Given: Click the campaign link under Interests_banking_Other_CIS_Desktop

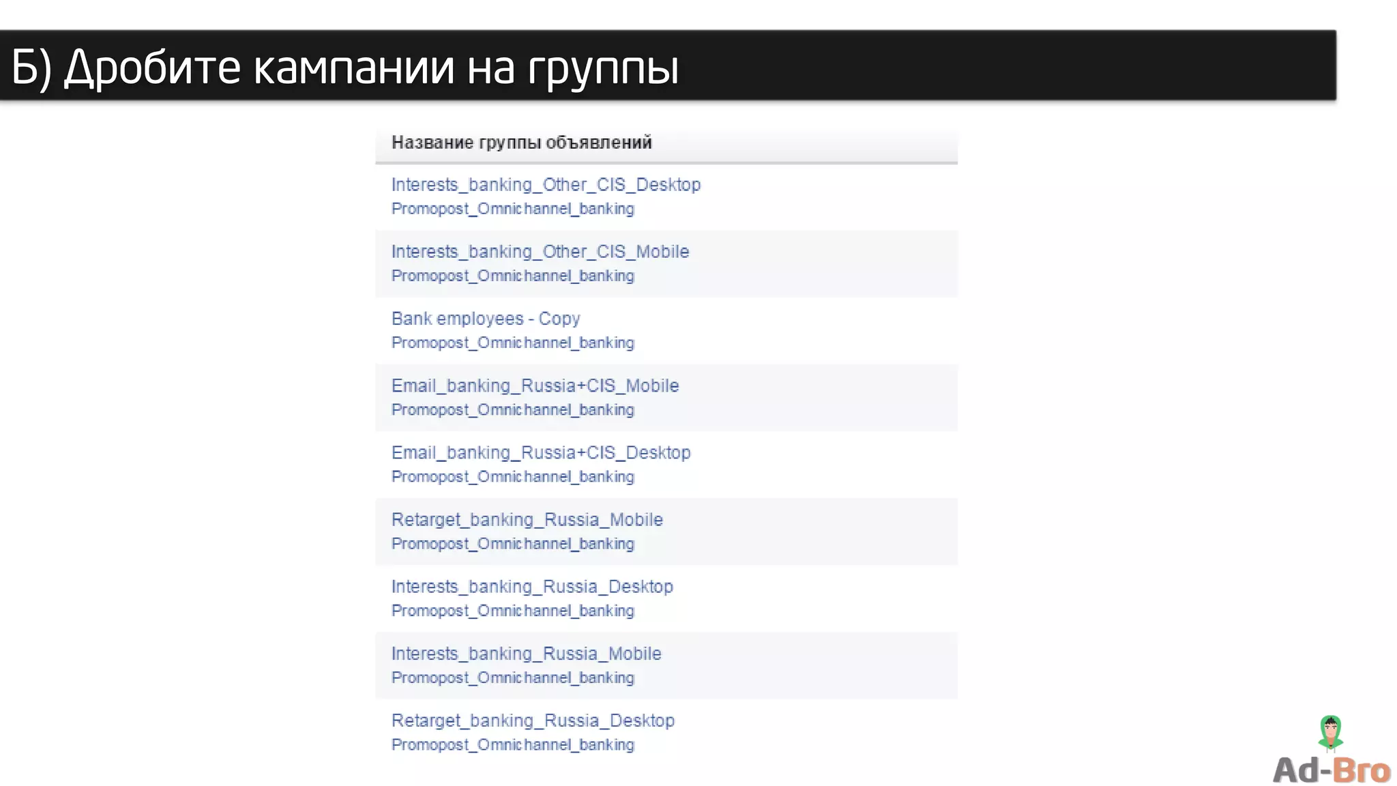Looking at the screenshot, I should pos(512,209).
